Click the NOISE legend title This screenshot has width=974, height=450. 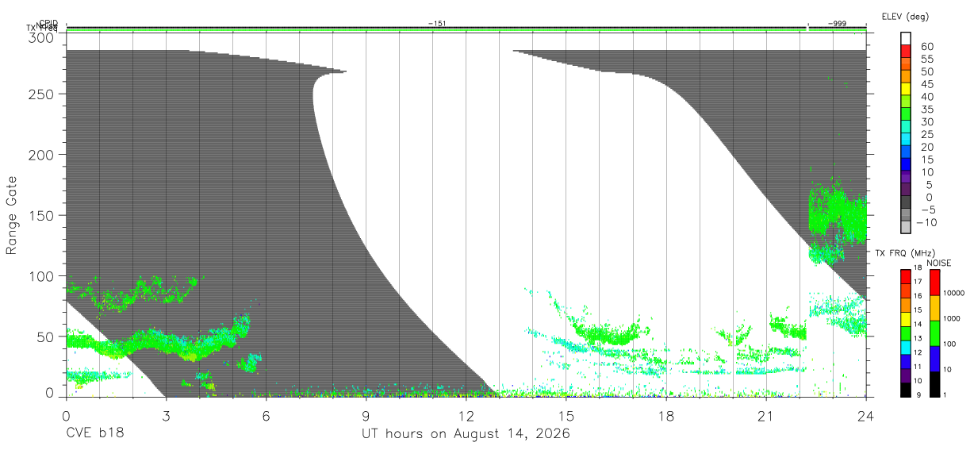tap(939, 263)
